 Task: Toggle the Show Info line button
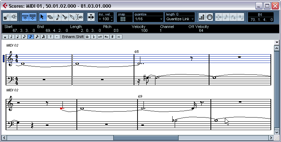pyautogui.click(x=25, y=17)
